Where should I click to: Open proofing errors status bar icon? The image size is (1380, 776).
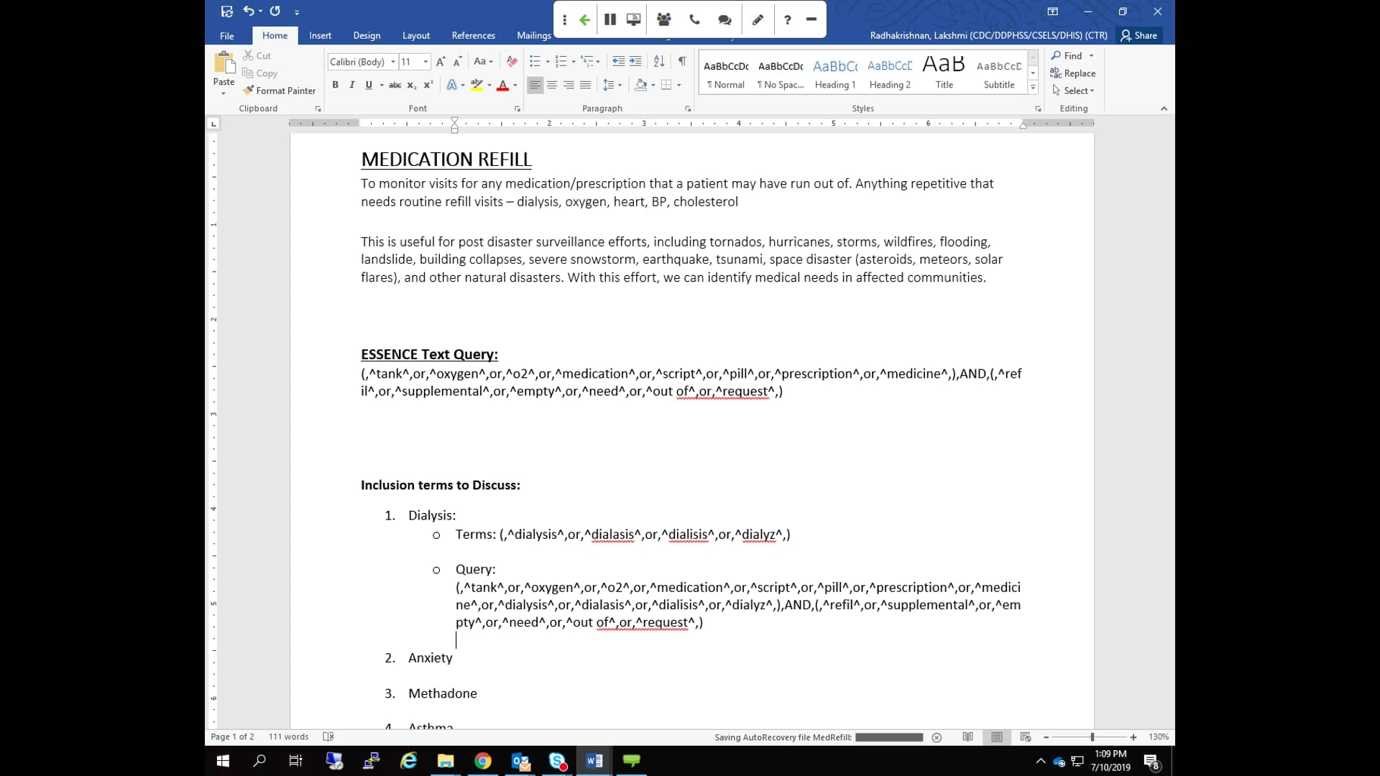click(328, 736)
